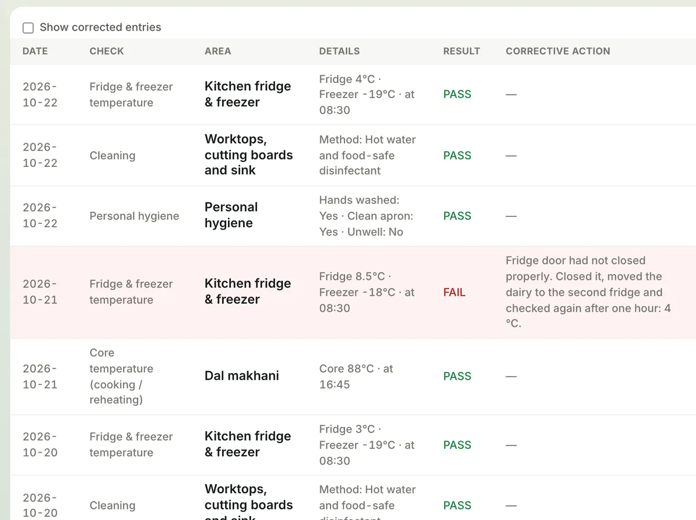Click Personal hygiene in the CHECK column
Screen dimensions: 696x520
click(134, 216)
